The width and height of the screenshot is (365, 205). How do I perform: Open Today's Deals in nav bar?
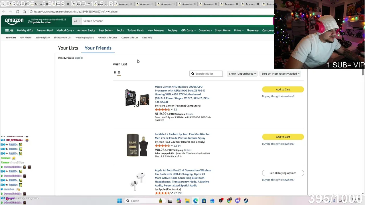click(x=135, y=30)
